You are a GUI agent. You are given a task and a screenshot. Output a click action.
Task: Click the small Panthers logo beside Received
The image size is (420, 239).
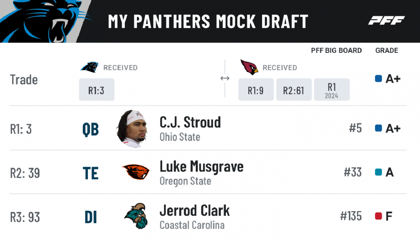[89, 67]
